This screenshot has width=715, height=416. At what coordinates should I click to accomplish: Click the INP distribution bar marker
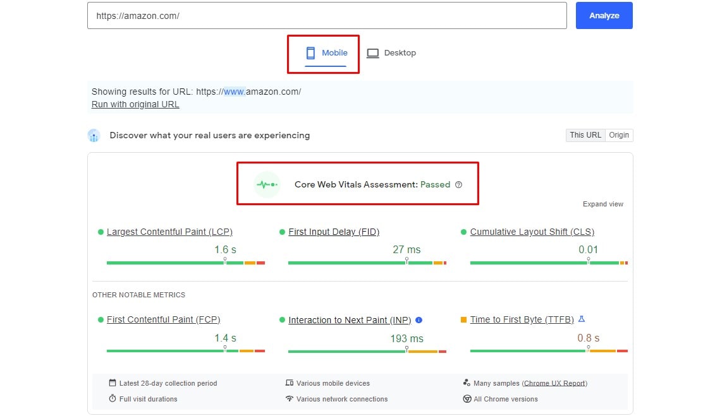[406, 350]
